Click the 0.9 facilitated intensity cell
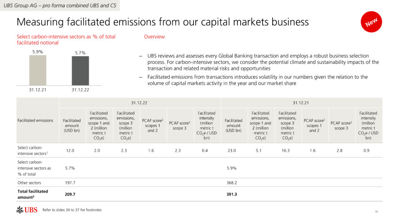 click(366, 150)
